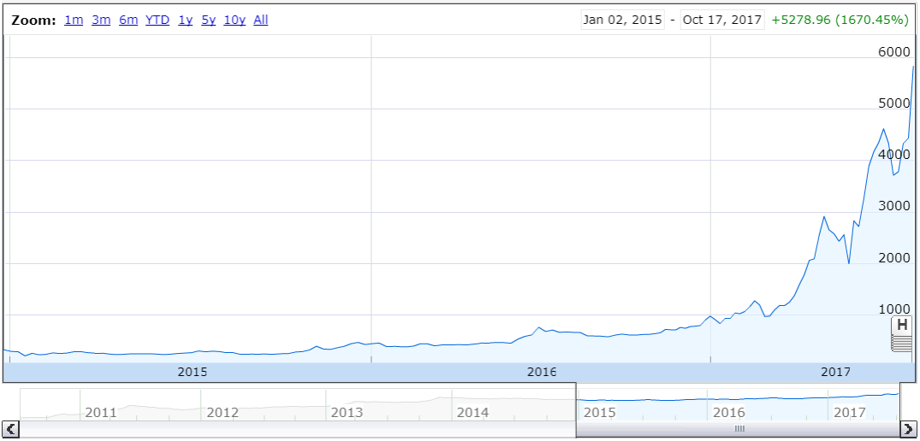Screen dimensions: 920x441
Task: Click 2013 in the overview timeline
Action: (347, 412)
